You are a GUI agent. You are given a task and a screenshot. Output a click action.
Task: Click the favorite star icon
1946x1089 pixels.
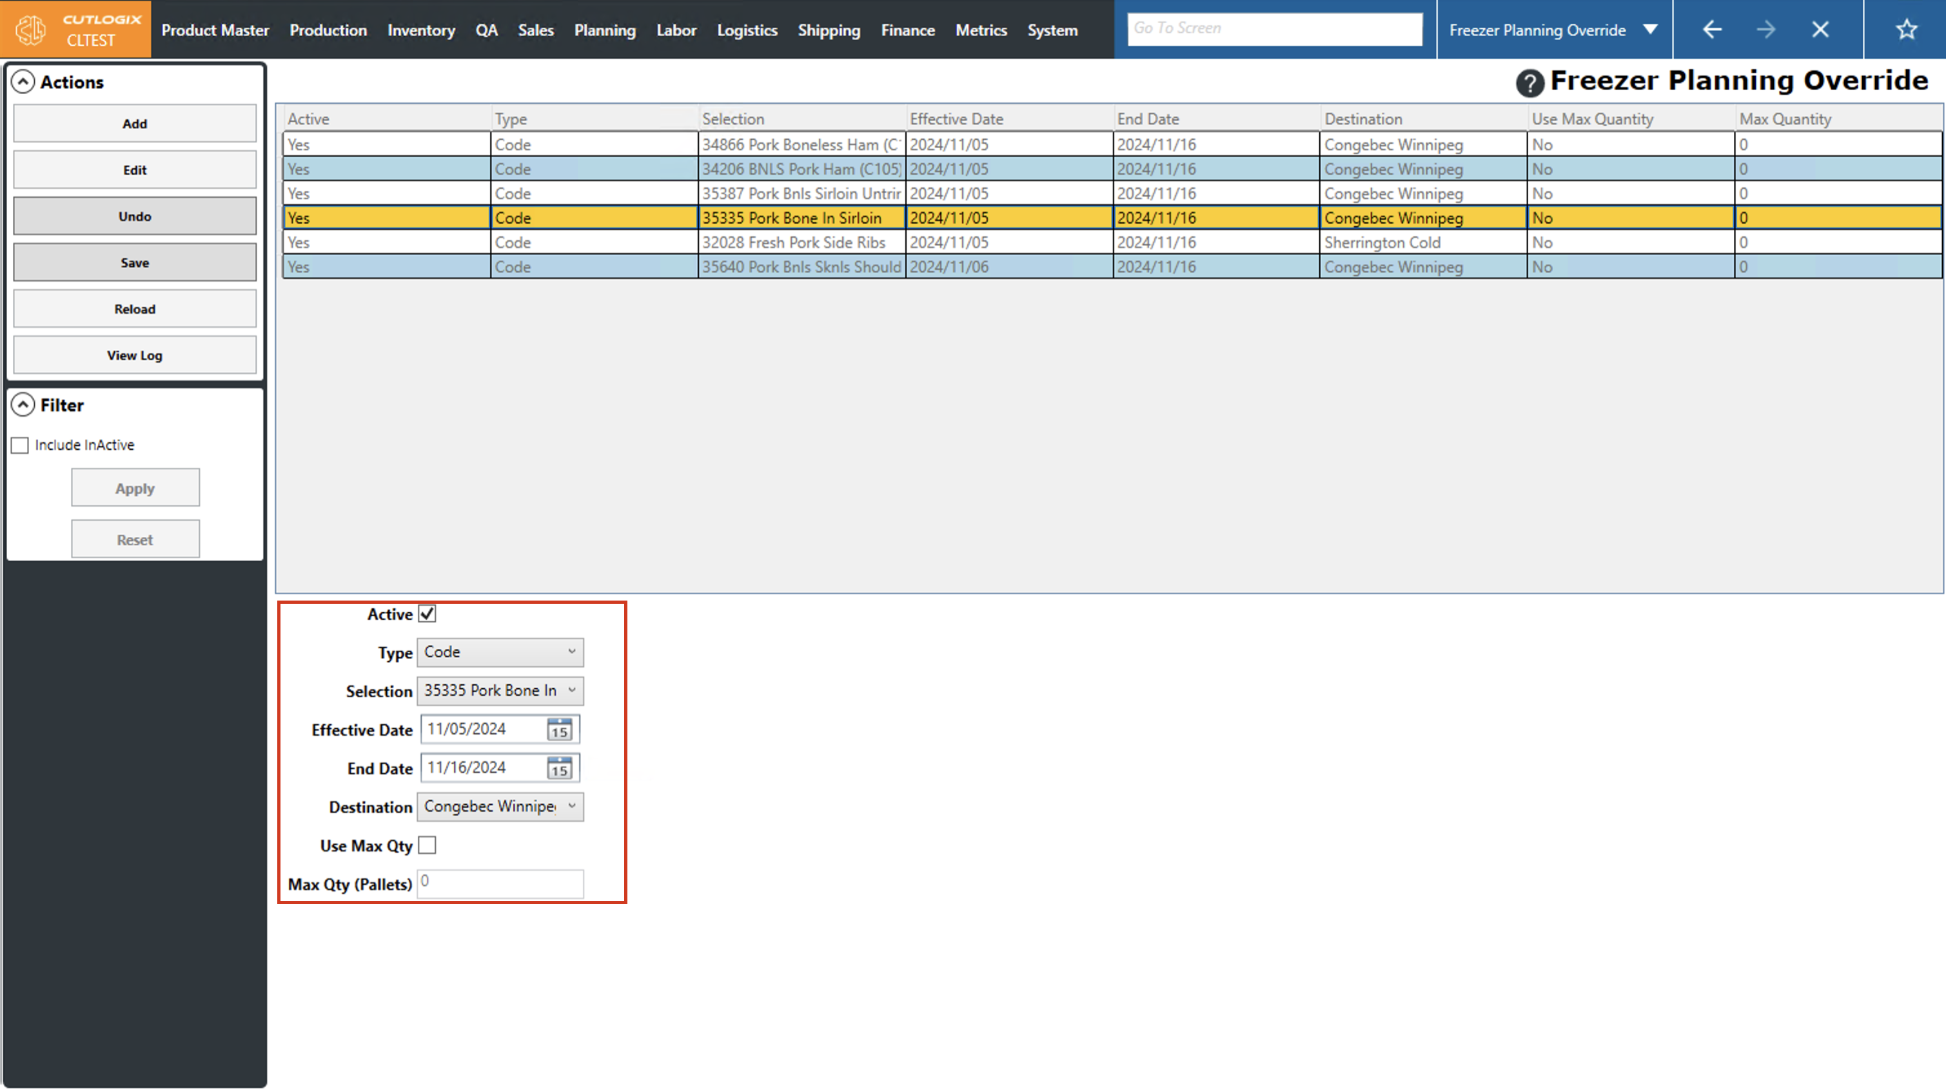coord(1906,30)
